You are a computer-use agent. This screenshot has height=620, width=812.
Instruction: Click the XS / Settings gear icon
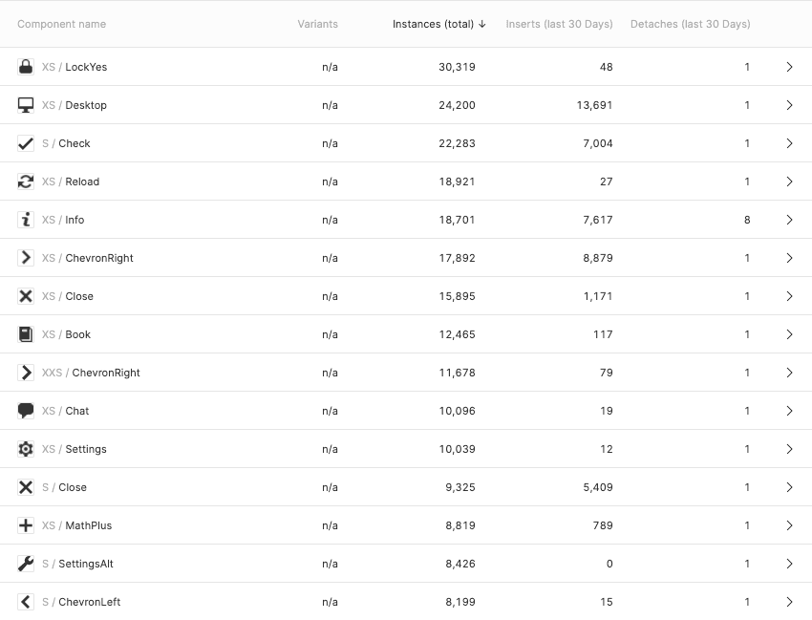coord(26,449)
